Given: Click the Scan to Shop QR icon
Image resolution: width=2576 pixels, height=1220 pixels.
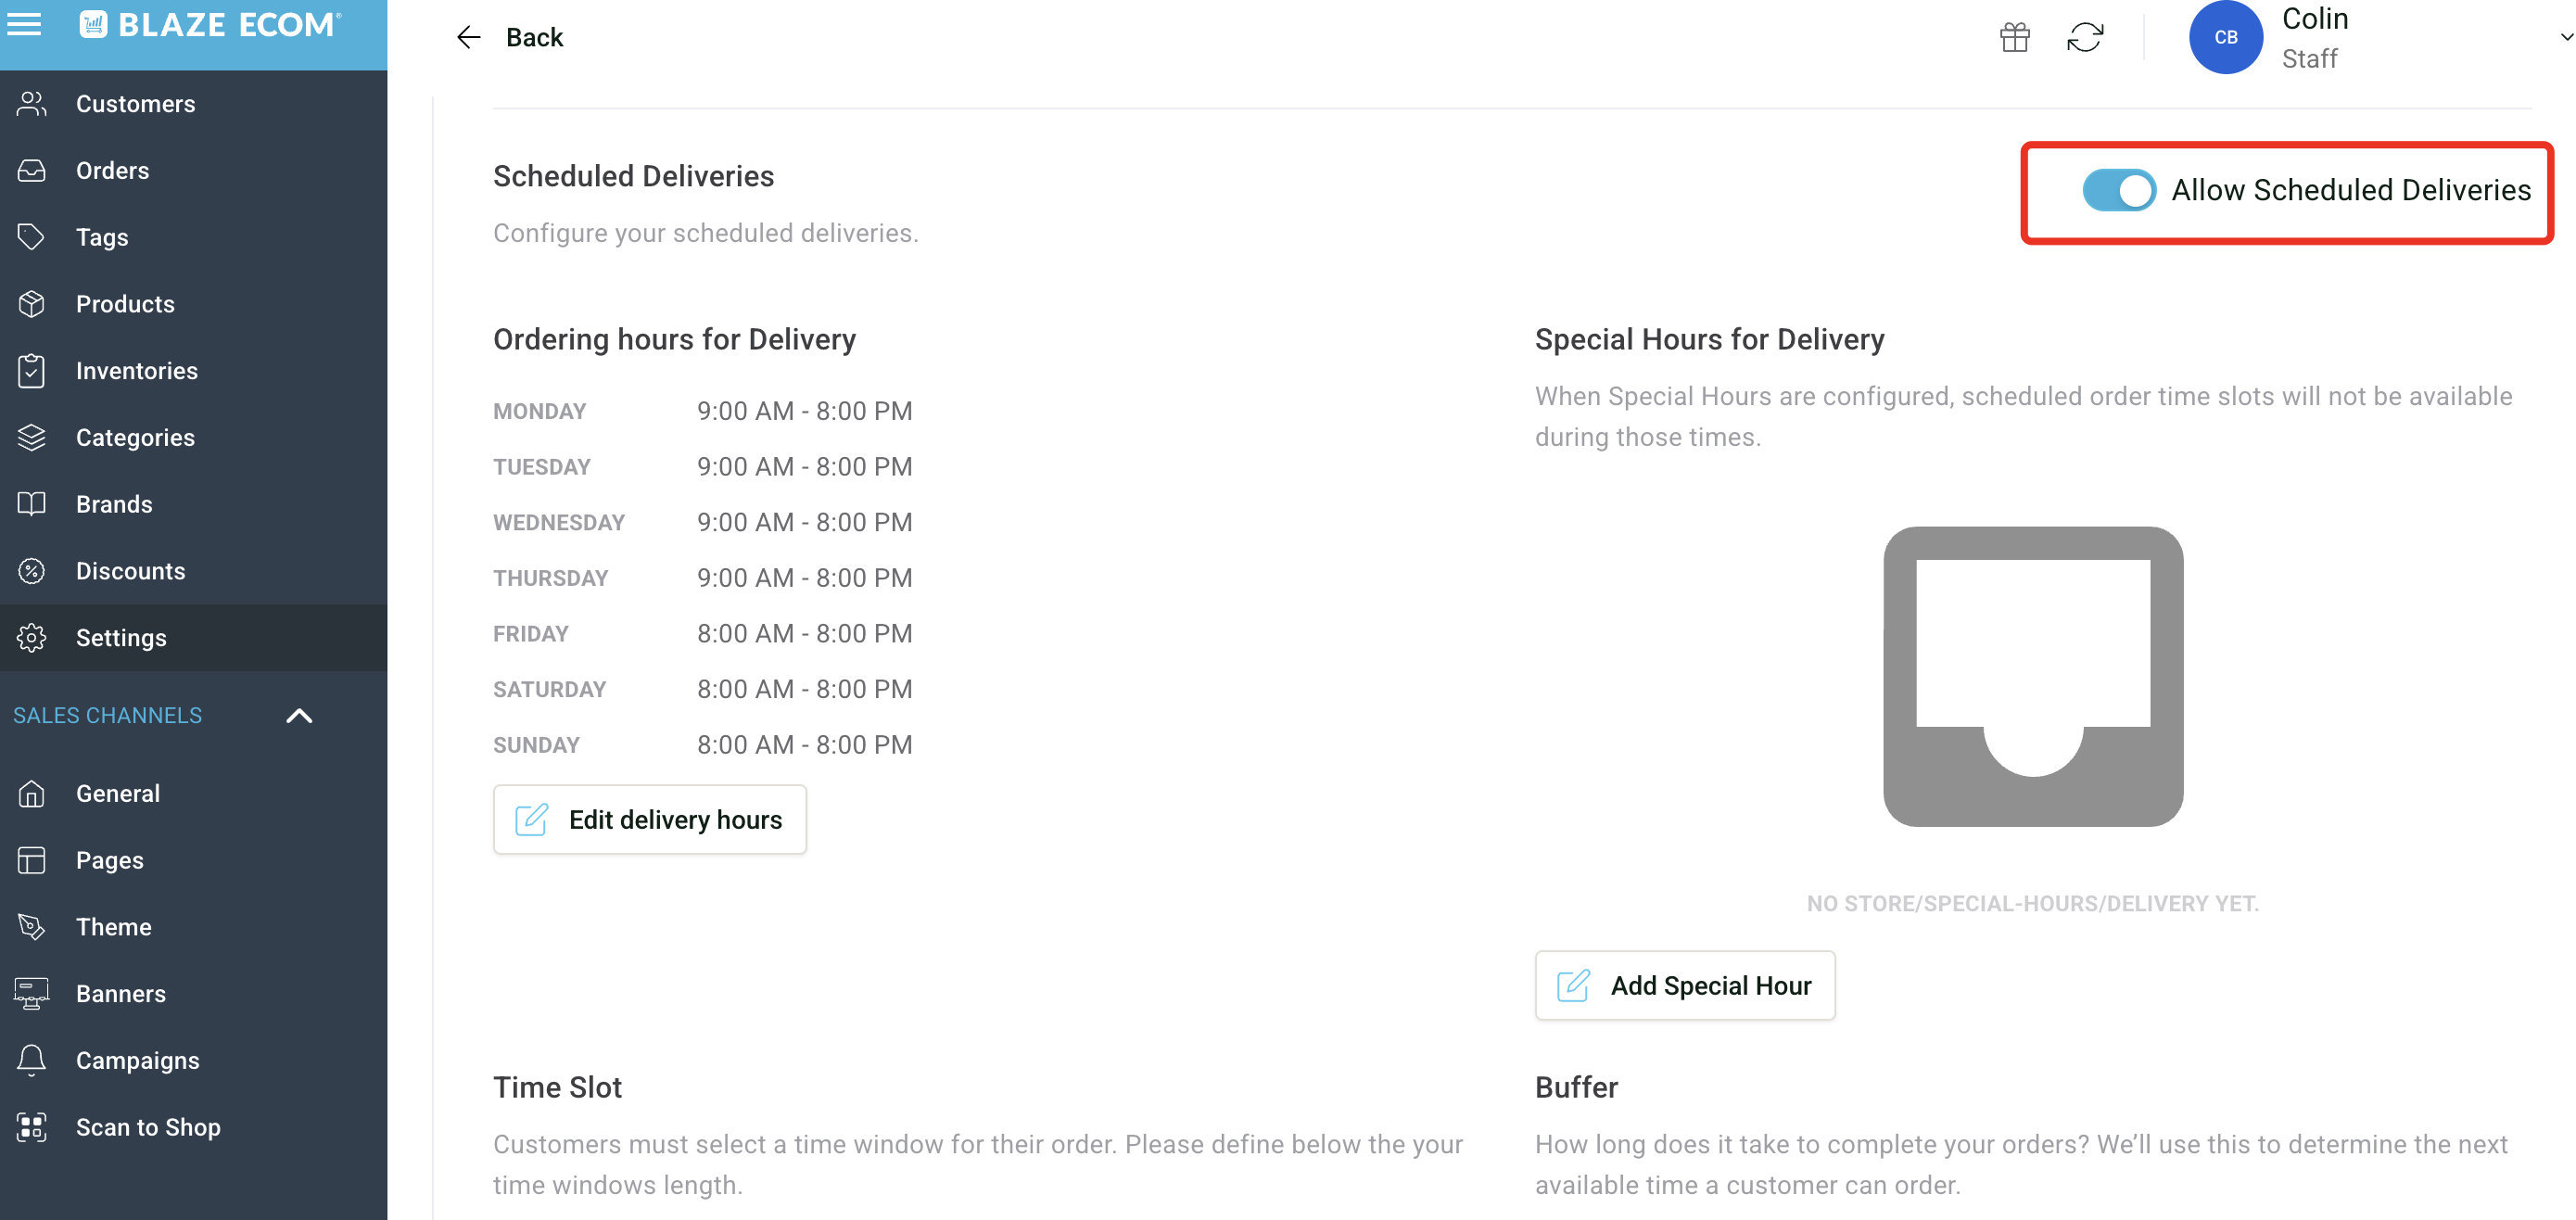Looking at the screenshot, I should pos(32,1127).
